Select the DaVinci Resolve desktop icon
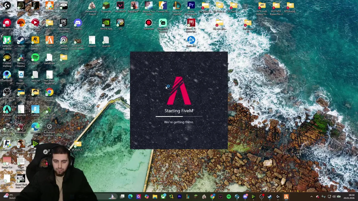The height and width of the screenshot is (201, 358). (21, 60)
